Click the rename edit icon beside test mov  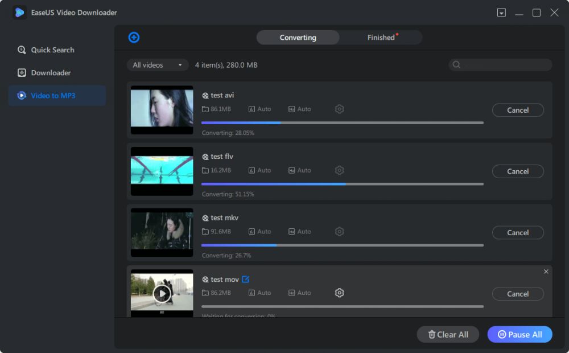246,279
